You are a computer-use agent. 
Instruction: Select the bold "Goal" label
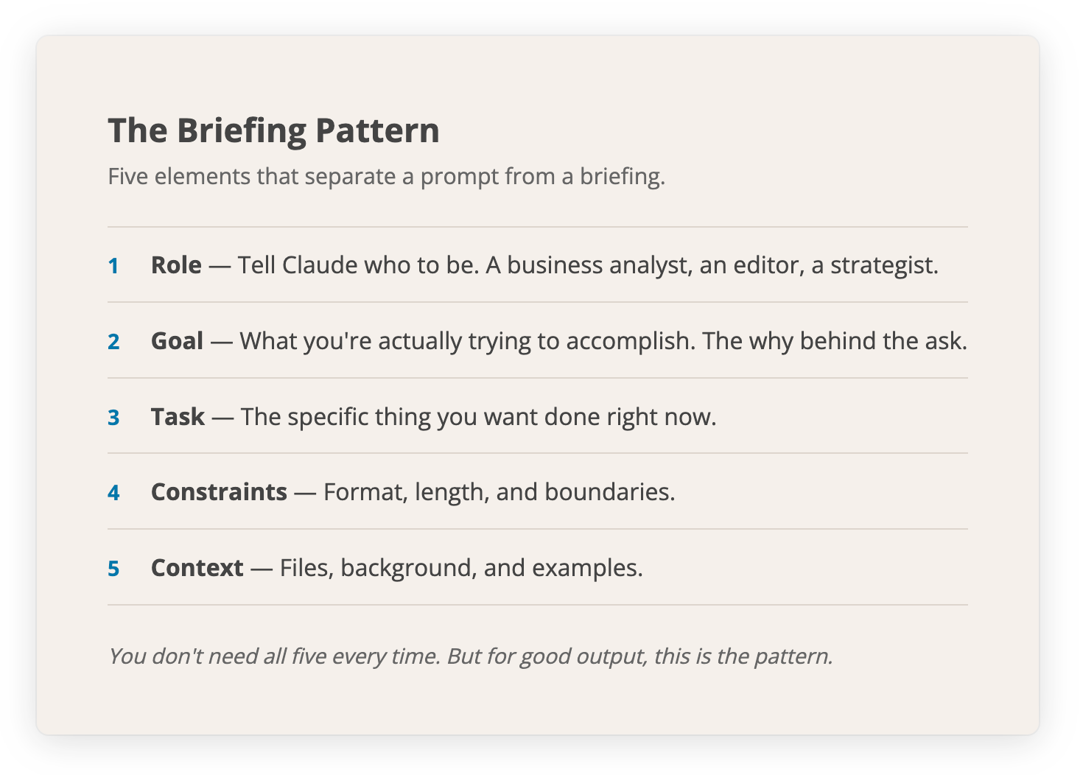tap(177, 341)
